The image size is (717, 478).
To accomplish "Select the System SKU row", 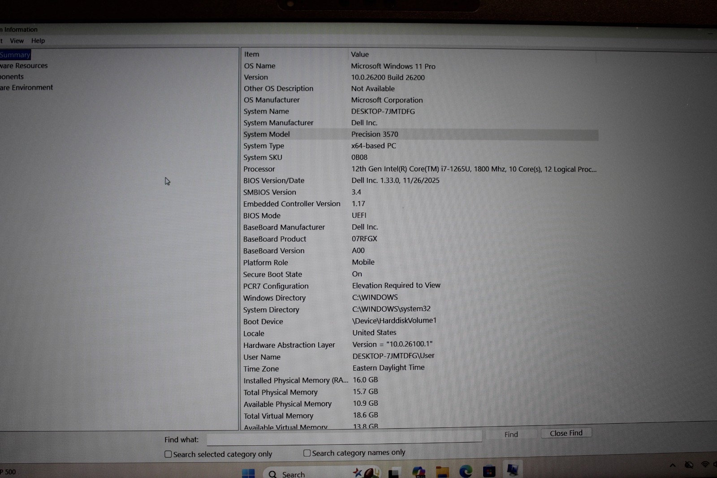I will coord(420,157).
